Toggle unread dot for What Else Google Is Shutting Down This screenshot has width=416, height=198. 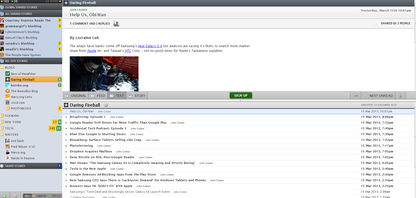click(66, 134)
